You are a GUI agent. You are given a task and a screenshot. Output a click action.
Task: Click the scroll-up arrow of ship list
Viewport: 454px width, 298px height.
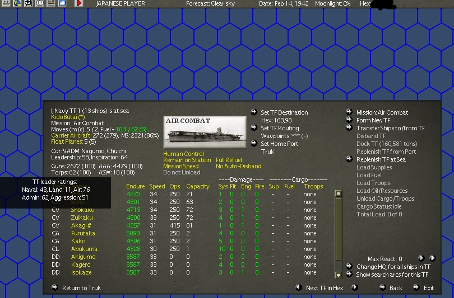pyautogui.click(x=338, y=193)
